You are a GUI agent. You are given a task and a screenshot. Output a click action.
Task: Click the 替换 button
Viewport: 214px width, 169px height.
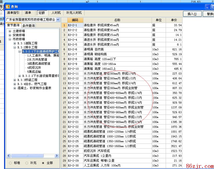[x=209, y=14]
